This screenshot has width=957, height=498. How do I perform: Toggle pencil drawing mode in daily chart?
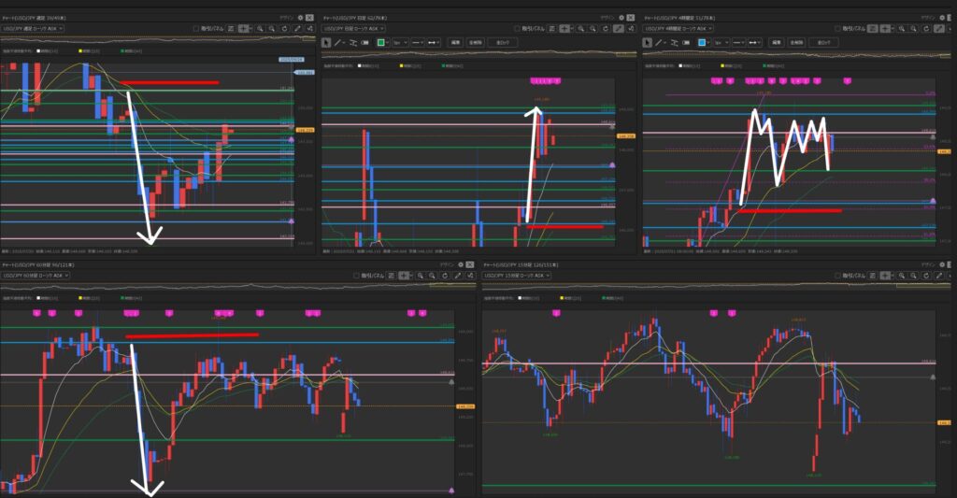618,29
